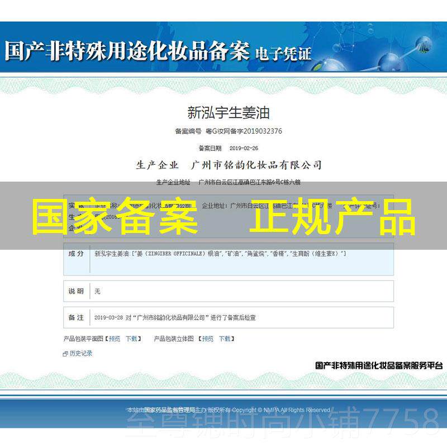Click the header banner title 国产非特殊用途化妆品备案
The image size is (447, 447).
click(x=127, y=51)
